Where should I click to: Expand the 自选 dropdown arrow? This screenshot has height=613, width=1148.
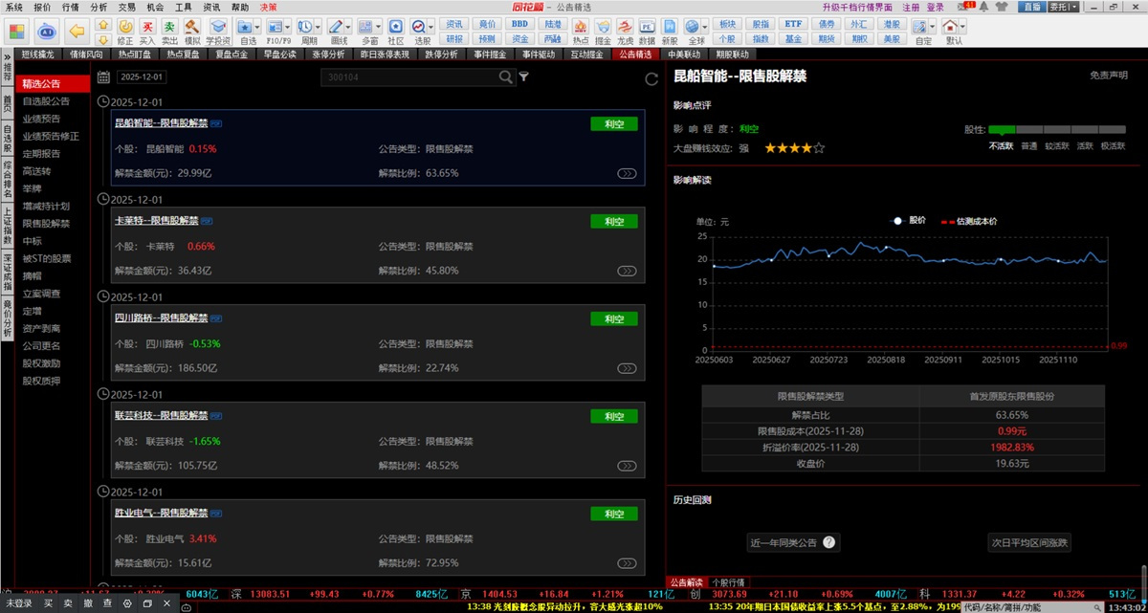click(258, 26)
